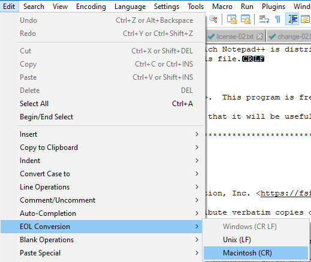Viewport: 311px width, 262px height.
Task: Click the word 'Notepad++' in editor text
Action: 244,49
